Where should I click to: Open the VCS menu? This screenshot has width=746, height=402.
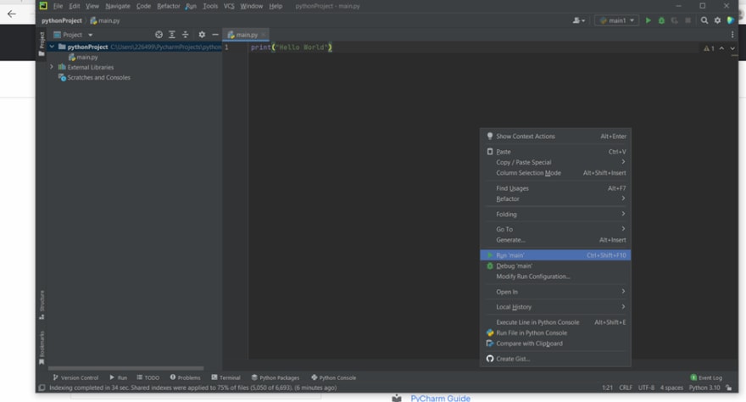229,6
